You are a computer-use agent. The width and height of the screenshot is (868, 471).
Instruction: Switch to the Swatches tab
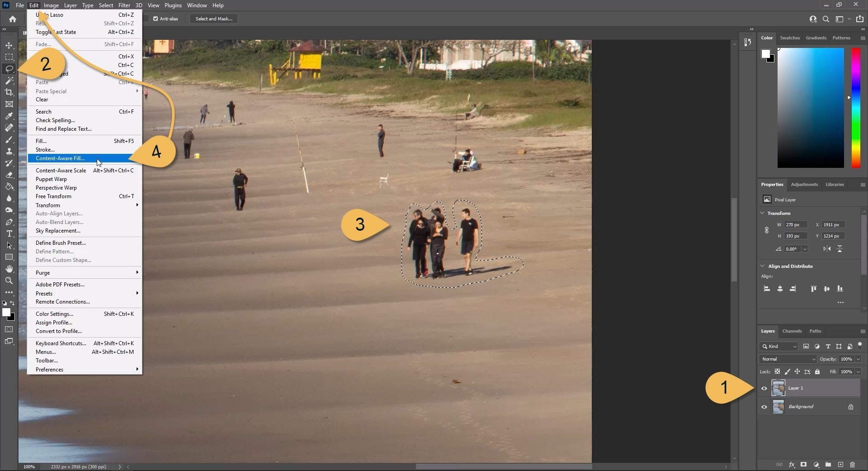click(790, 38)
